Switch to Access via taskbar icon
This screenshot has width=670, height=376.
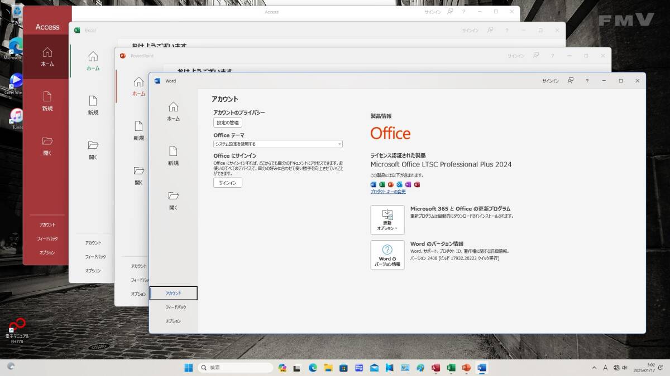coord(436,368)
